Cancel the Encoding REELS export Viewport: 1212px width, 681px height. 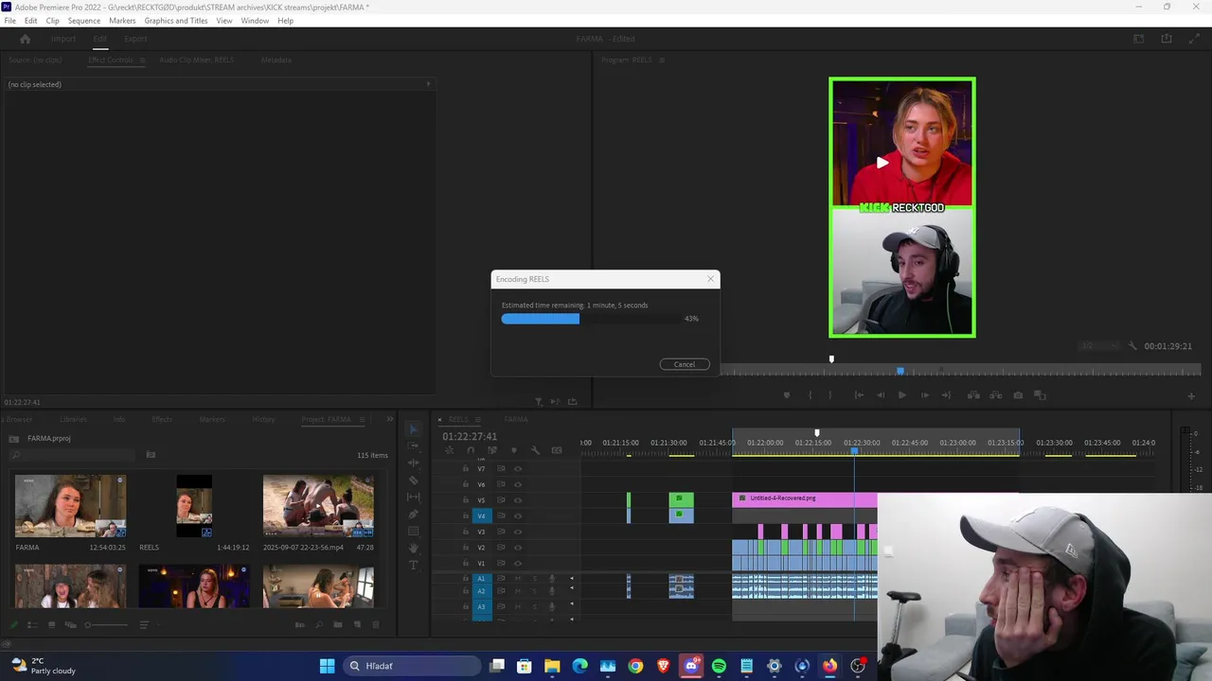pos(685,364)
